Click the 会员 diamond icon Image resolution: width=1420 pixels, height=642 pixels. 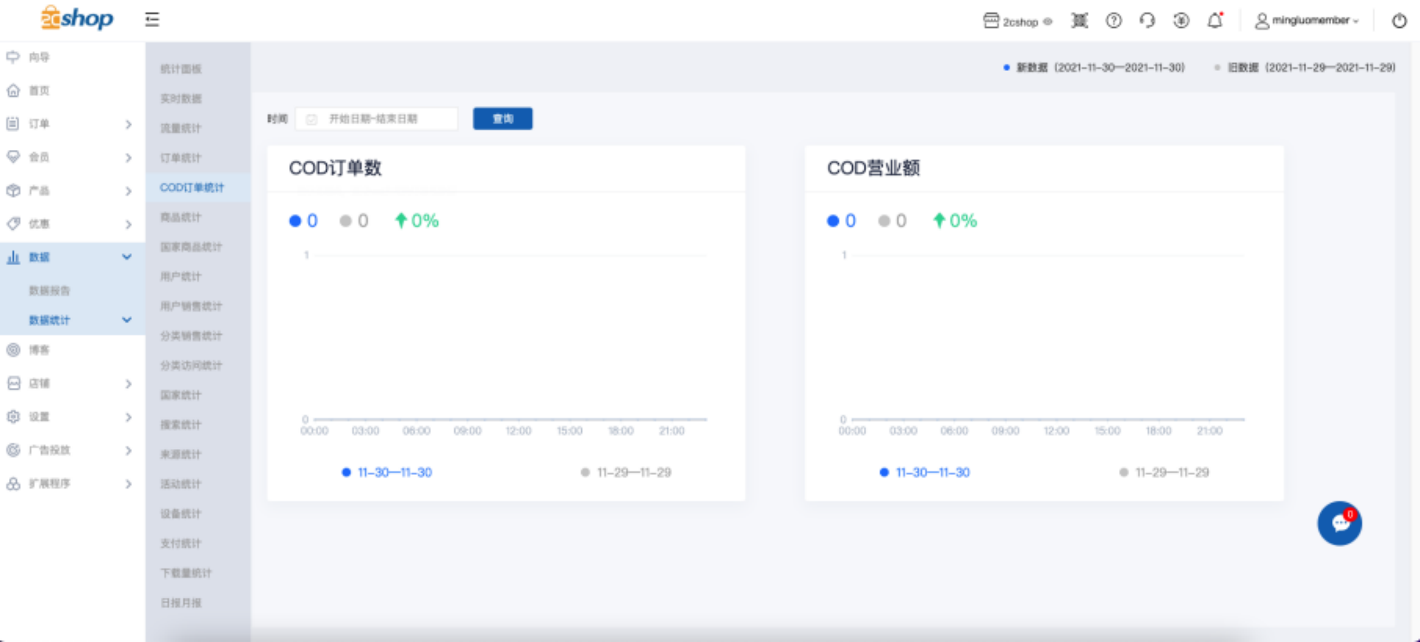[x=13, y=157]
